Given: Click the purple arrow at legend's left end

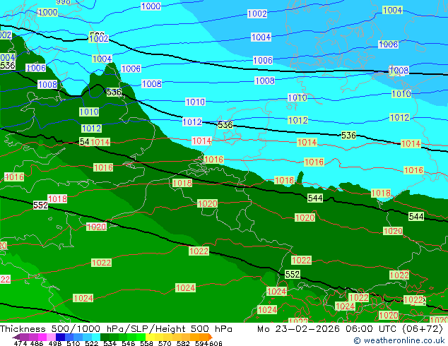Looking at the screenshot, I should pos(16,337).
